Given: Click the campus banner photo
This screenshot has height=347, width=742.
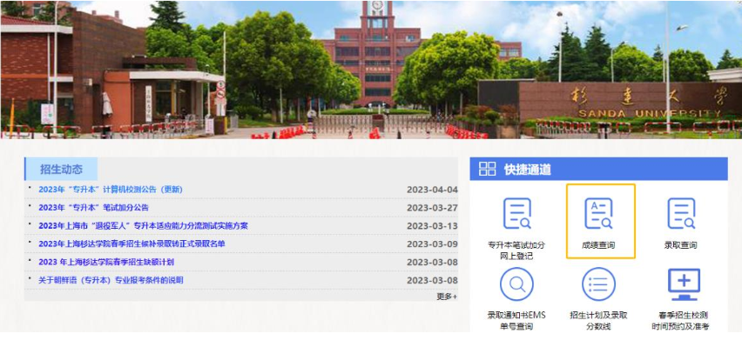Looking at the screenshot, I should [x=371, y=70].
